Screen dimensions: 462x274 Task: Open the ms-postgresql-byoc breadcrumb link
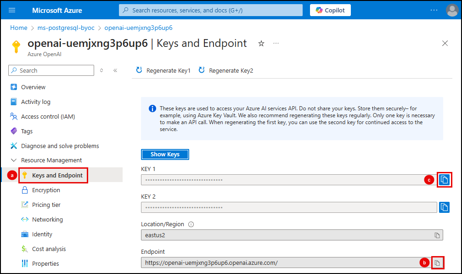(66, 28)
